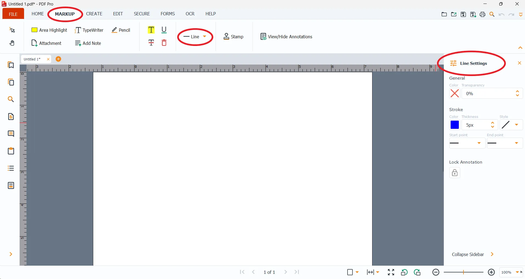The image size is (525, 279).
Task: Click the General fill color swatch
Action: [x=455, y=94]
